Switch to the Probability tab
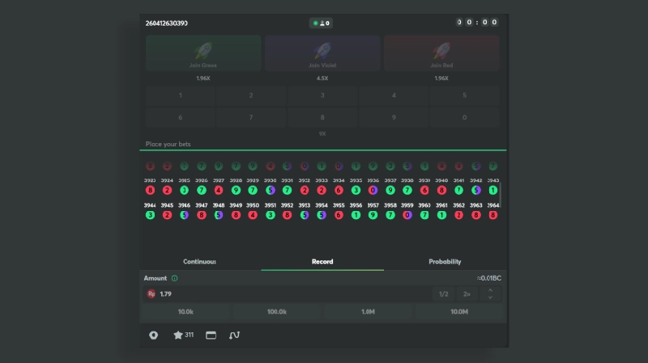This screenshot has height=363, width=648. coord(445,262)
